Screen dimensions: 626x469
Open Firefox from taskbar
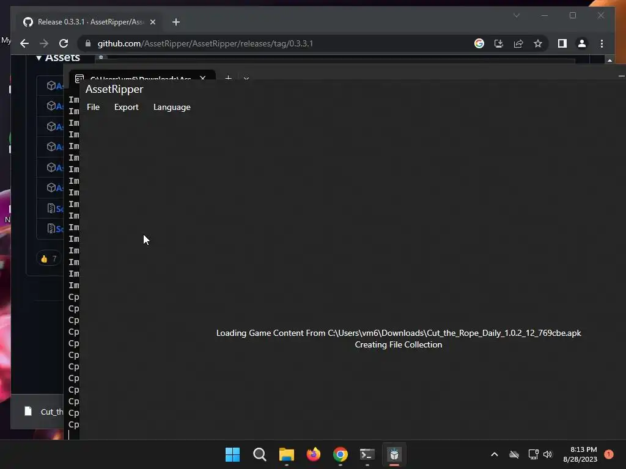click(x=314, y=454)
